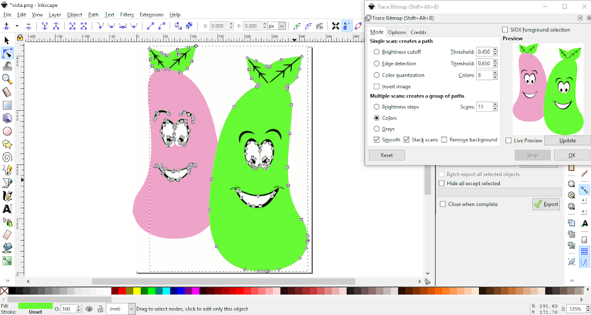Select the Eraser tool
Screen dimensions: 591x315
tap(7, 235)
